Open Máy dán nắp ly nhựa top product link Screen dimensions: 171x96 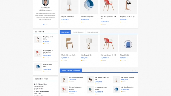tap(87, 17)
